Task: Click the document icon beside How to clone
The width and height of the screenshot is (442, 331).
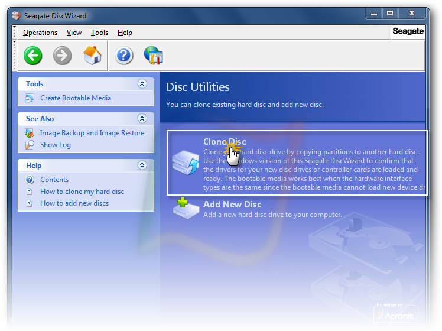Action: 30,192
